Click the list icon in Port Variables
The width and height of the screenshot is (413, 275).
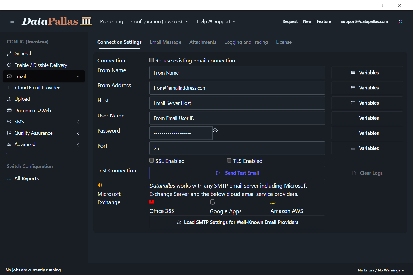353,148
